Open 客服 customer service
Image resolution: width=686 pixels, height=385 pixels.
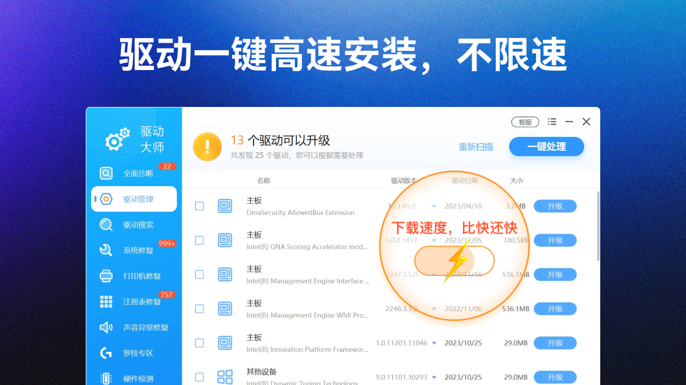525,122
